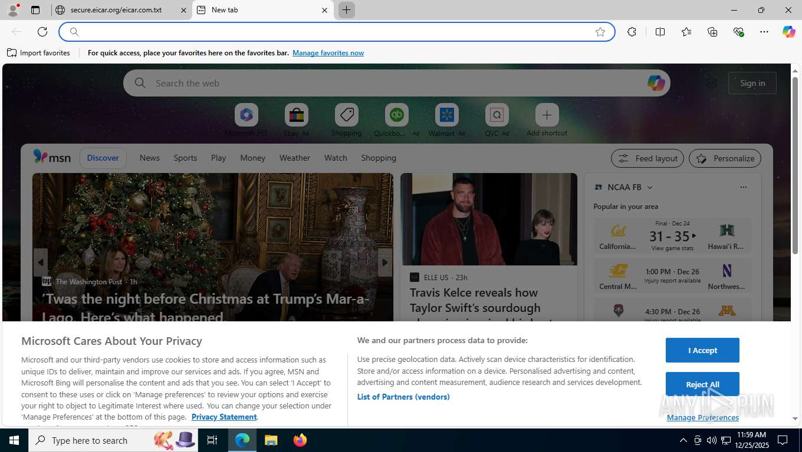Open the QVC shortcut
The height and width of the screenshot is (452, 802).
tap(497, 120)
